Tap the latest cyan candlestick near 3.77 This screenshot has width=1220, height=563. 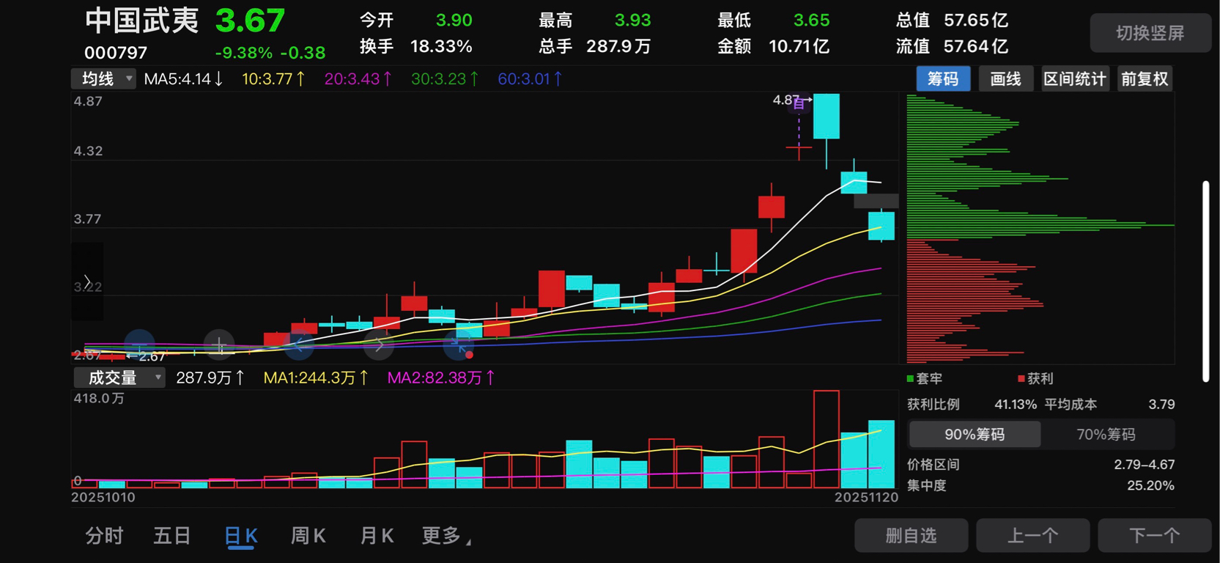point(881,226)
